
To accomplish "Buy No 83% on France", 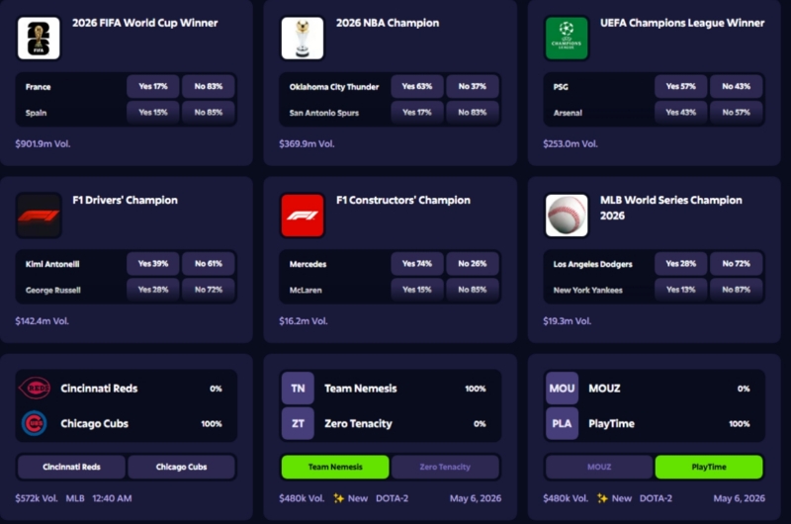I will [209, 86].
